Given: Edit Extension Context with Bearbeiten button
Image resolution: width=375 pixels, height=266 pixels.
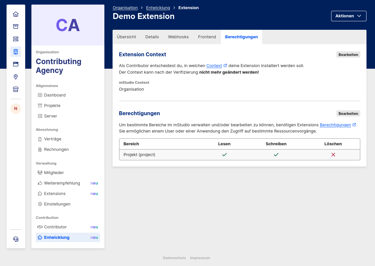Looking at the screenshot, I should (x=348, y=55).
